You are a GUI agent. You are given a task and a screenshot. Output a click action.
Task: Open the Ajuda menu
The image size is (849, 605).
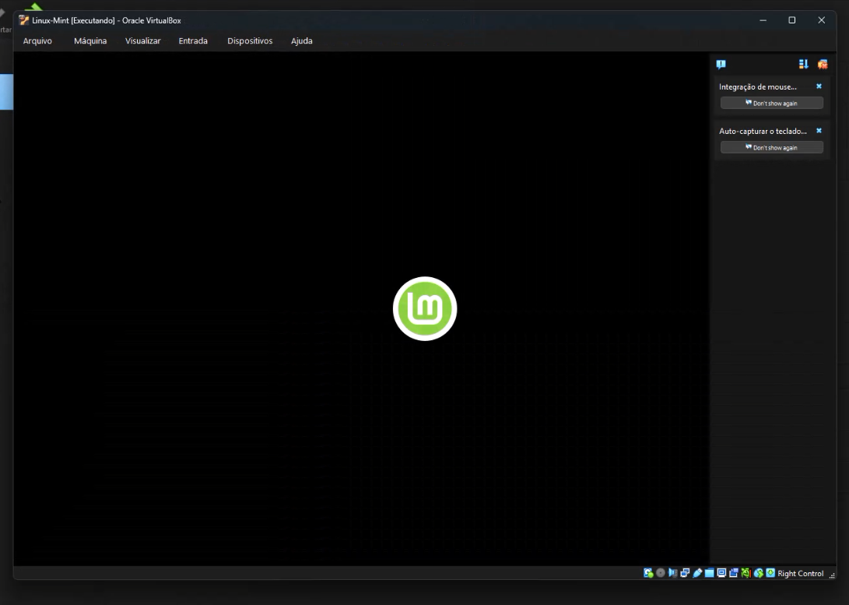302,40
